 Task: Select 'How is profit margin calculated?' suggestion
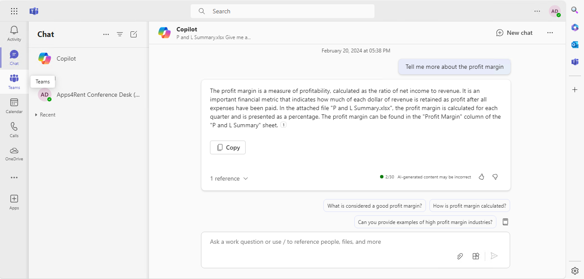click(x=470, y=206)
